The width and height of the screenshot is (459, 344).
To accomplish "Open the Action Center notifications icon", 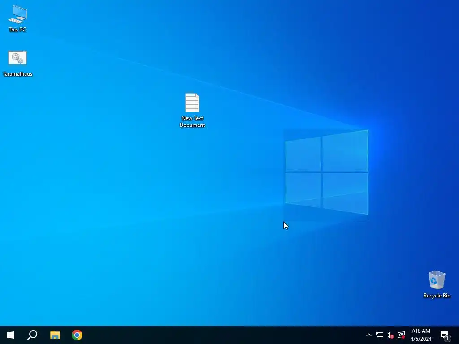I will tap(445, 335).
